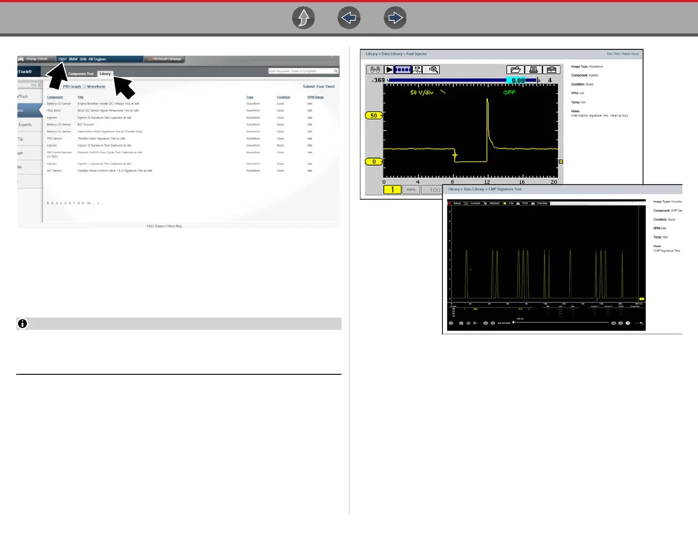Click Support link in footer

pyautogui.click(x=160, y=226)
